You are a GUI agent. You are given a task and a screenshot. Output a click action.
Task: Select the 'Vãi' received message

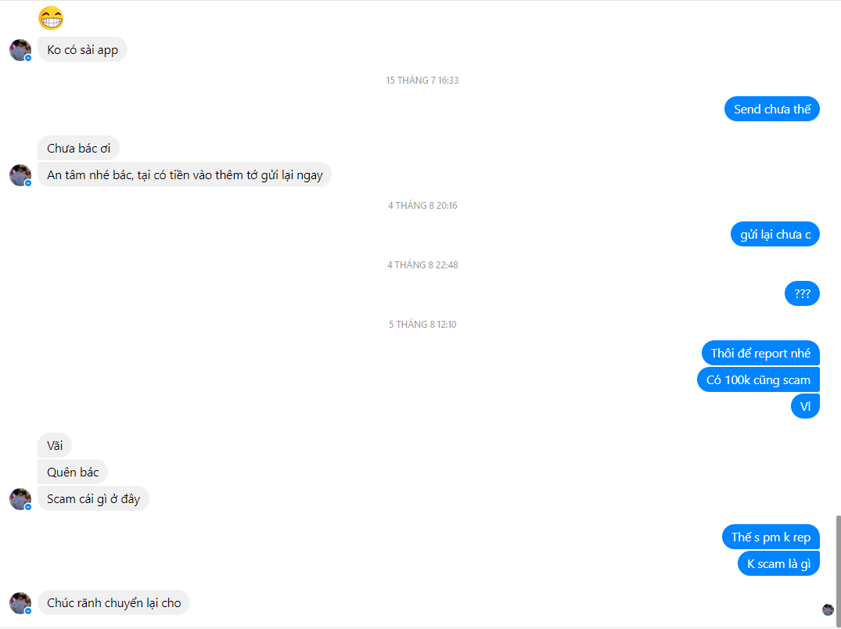coord(54,446)
